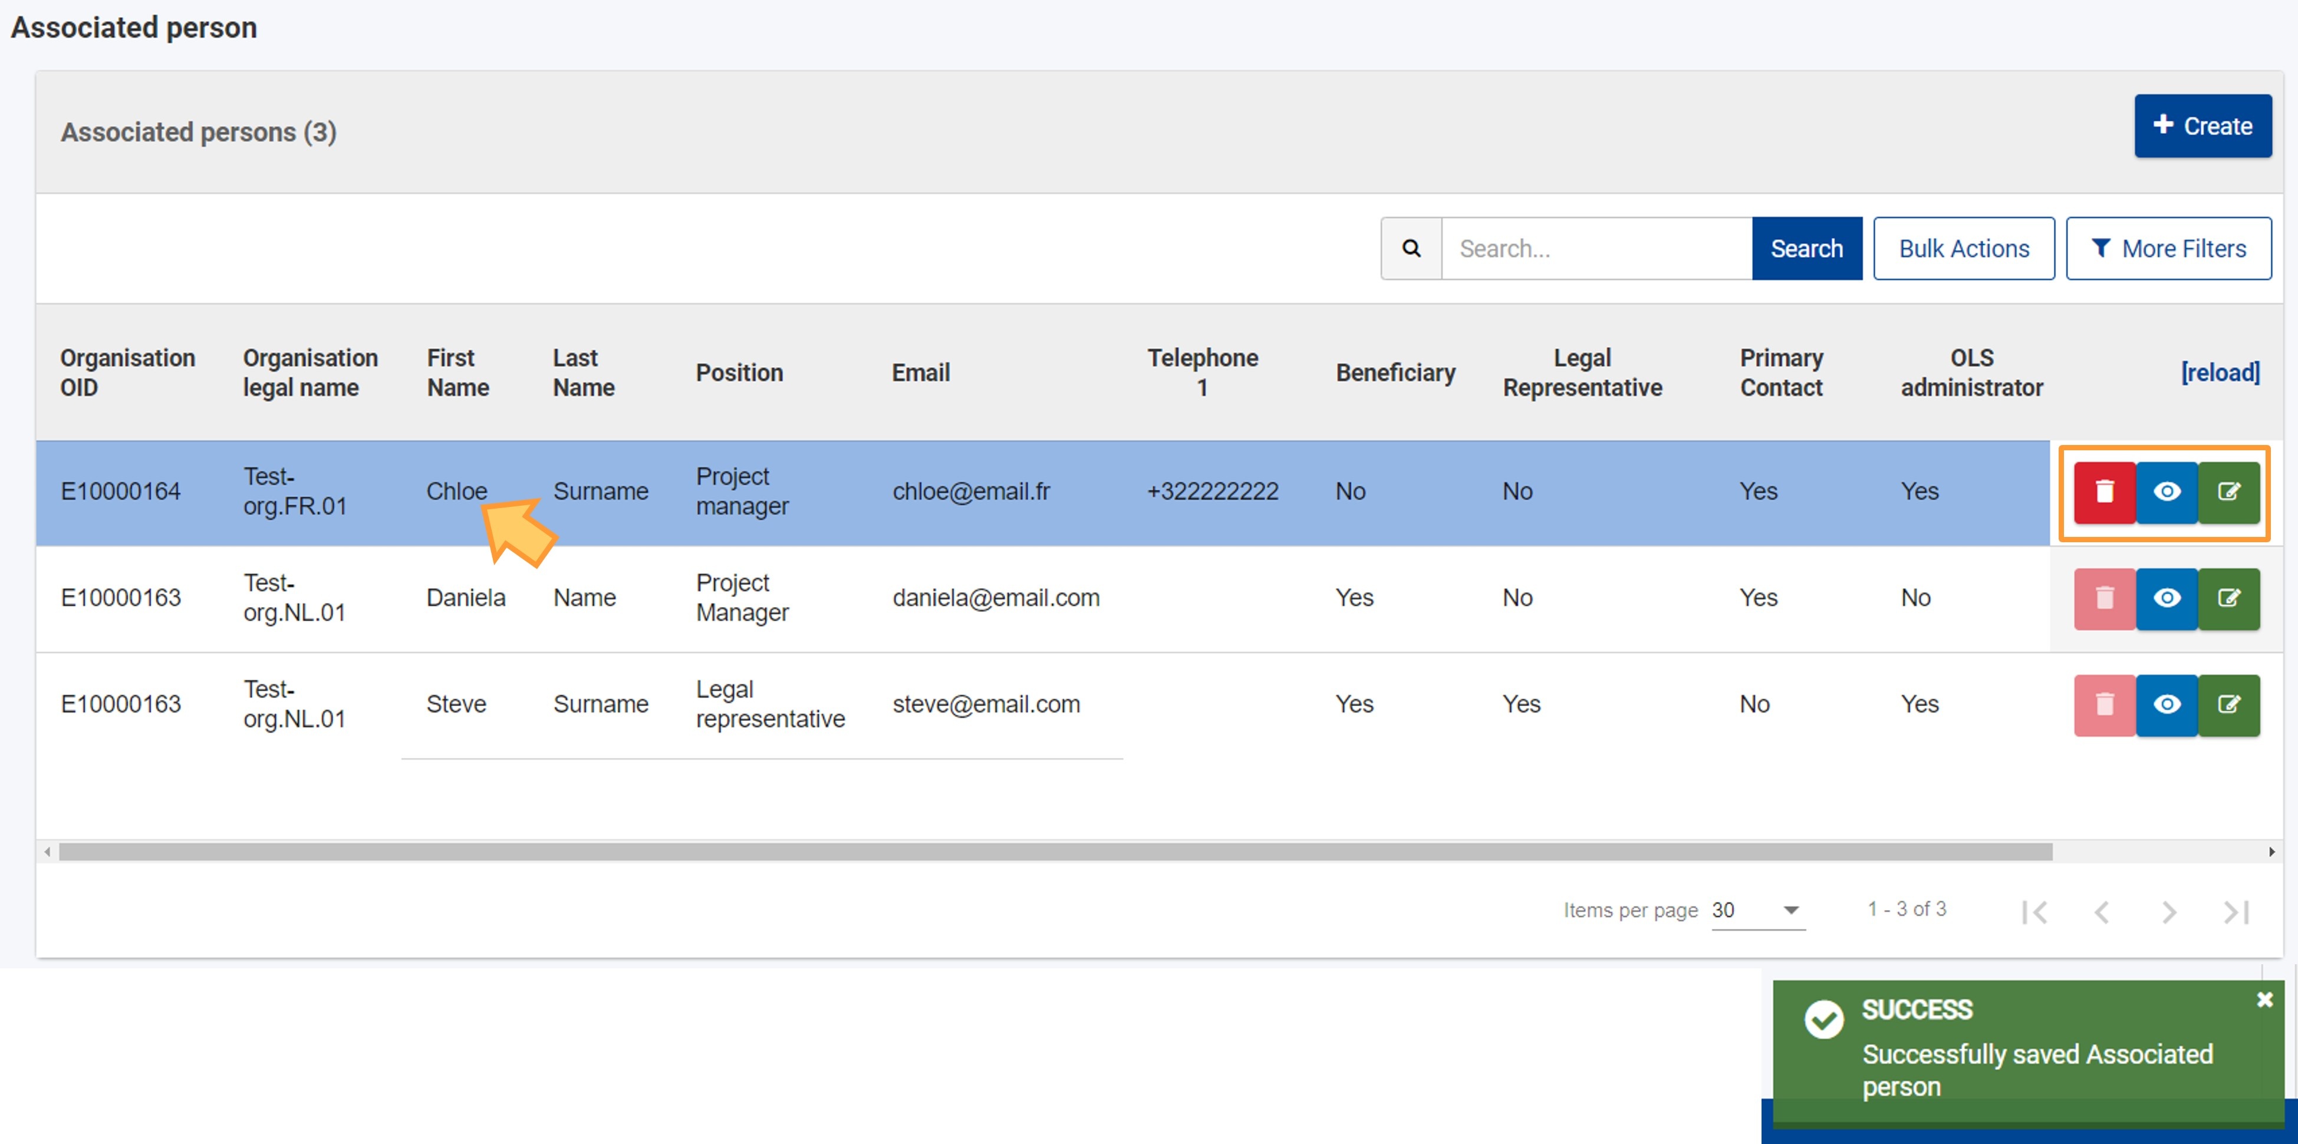The width and height of the screenshot is (2298, 1144).
Task: Click the green checkmark success icon
Action: [1823, 1019]
